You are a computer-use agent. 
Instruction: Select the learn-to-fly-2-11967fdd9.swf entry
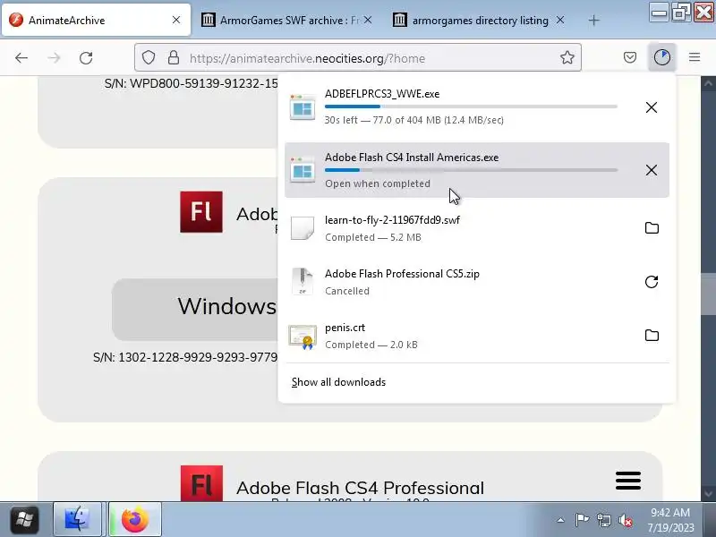477,228
